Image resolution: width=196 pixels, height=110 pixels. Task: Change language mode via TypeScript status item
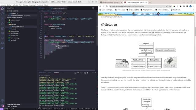[73, 109]
